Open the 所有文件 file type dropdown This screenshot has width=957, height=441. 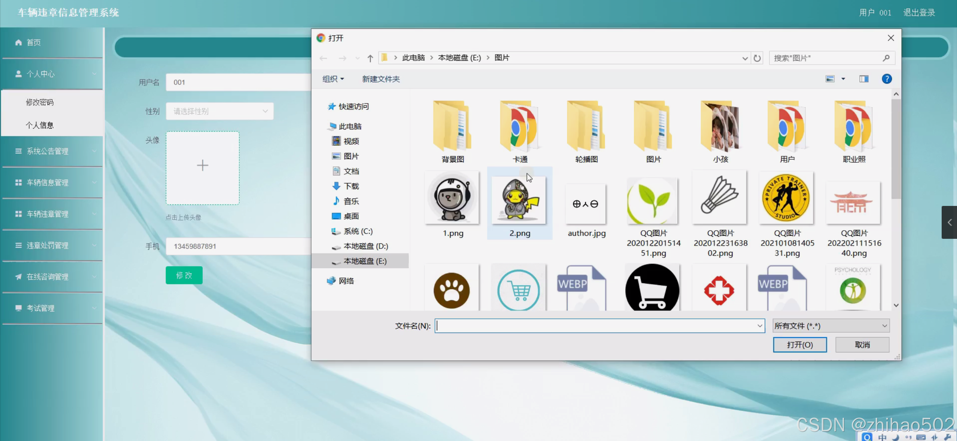[x=831, y=326]
